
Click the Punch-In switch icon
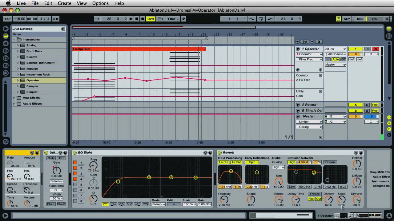[252, 19]
